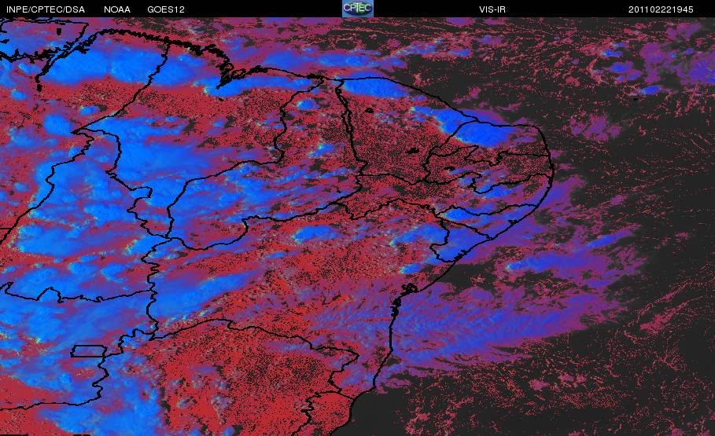Select the 201102221945 timestamp text
Screen dimensions: 715x436
click(661, 9)
